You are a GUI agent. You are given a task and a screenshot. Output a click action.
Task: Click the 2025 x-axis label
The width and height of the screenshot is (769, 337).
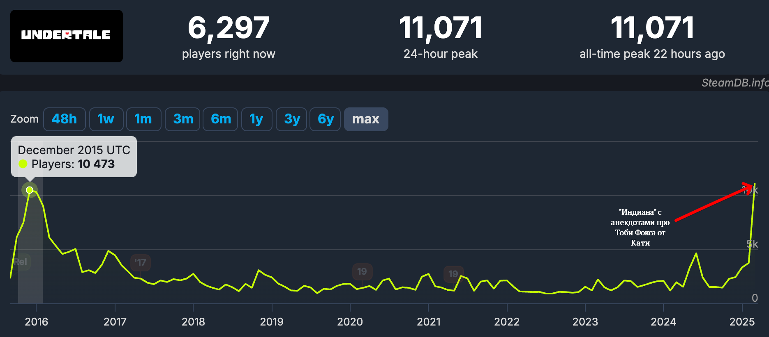click(742, 322)
